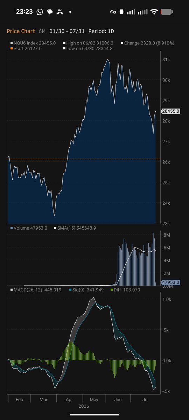Tap the 2026 year label
This screenshot has width=189, height=420.
pyautogui.click(x=84, y=406)
